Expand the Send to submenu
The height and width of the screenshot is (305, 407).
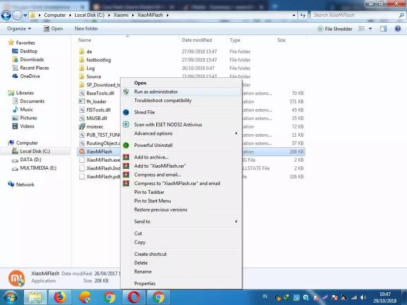181,222
